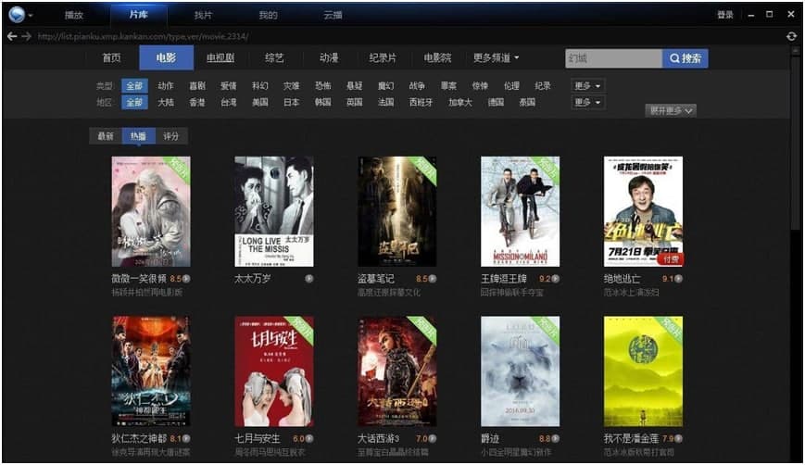
Task: Sort by 评分
Action: click(171, 136)
